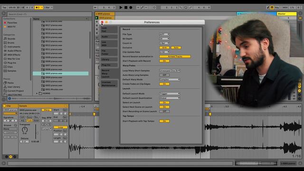Open the MIDI Effects browser category

[14, 55]
